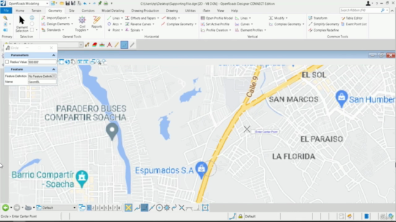This screenshot has width=396, height=222.
Task: Click Set Active Profile
Action: tap(215, 24)
